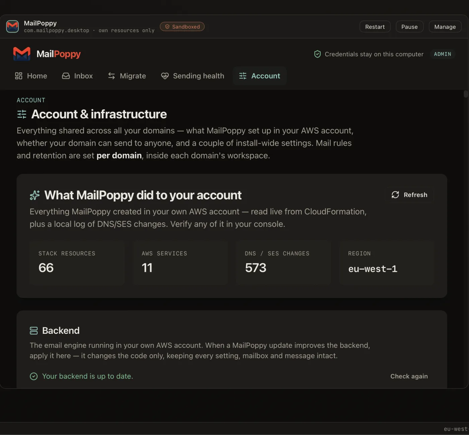Click the Region eu-west-1 value
The height and width of the screenshot is (435, 469).
pyautogui.click(x=373, y=269)
